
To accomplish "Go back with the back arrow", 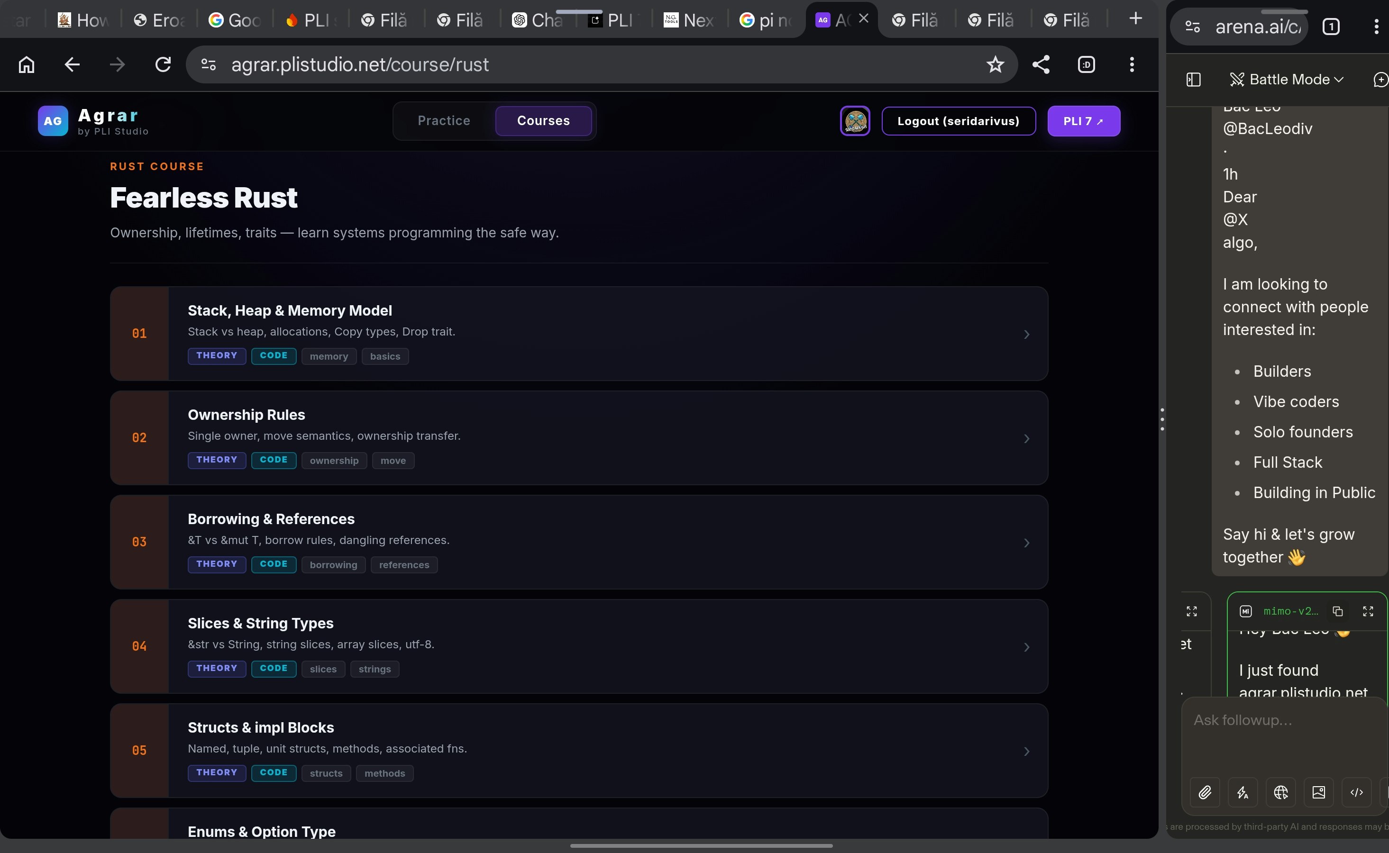I will click(72, 64).
